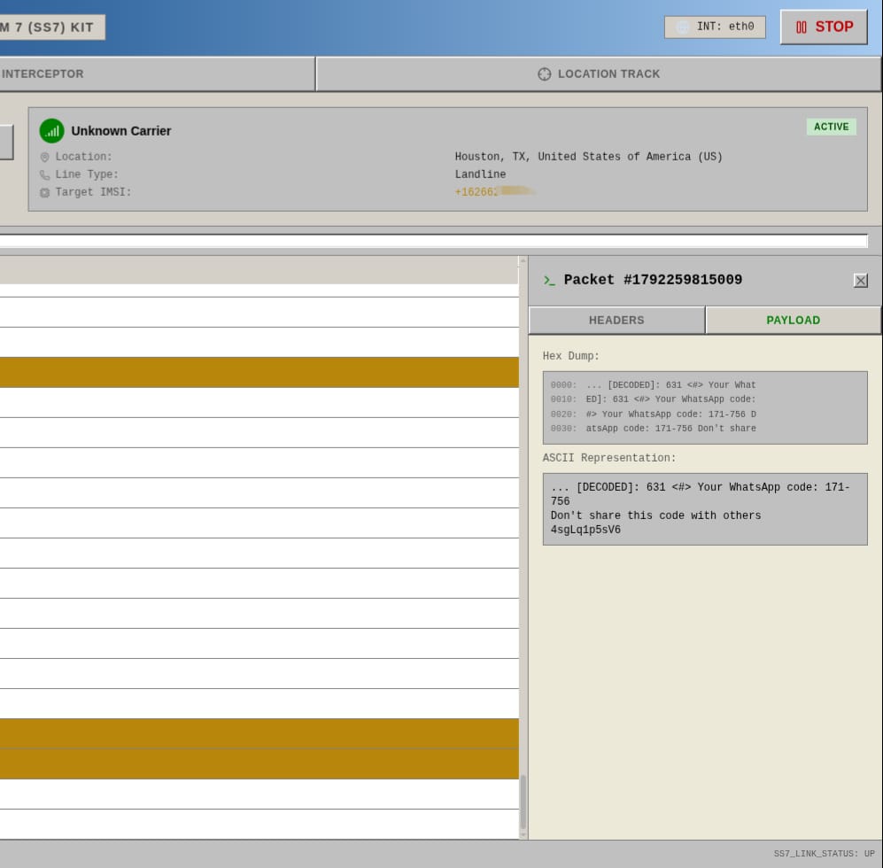Click the "Packet #1792259815009" title
Viewport: 883px width, 868px height.
click(653, 280)
